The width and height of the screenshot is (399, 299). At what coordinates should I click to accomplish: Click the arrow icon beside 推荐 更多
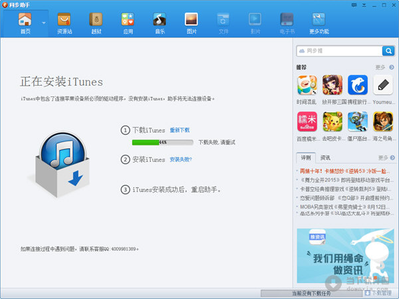[392, 67]
